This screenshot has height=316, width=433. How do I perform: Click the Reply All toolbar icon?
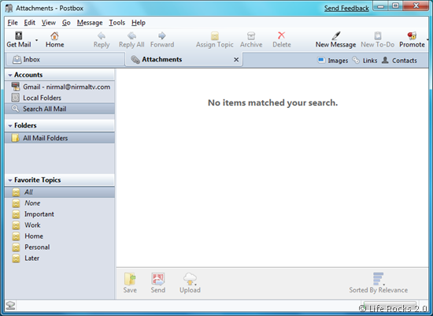pyautogui.click(x=131, y=35)
